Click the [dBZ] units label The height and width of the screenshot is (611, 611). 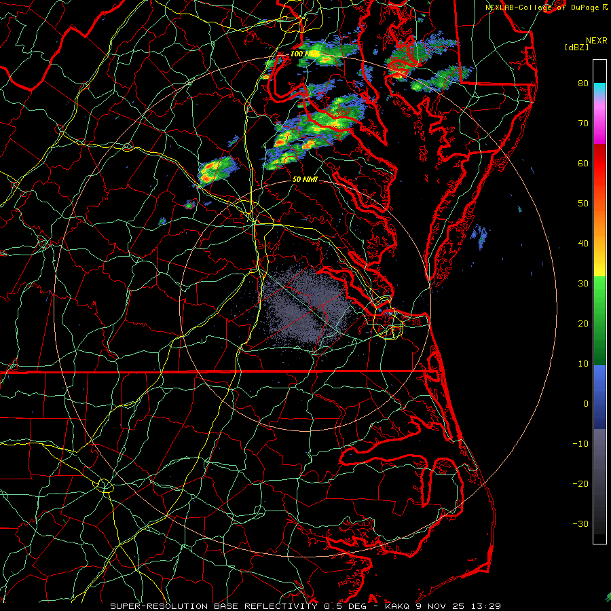pyautogui.click(x=576, y=47)
